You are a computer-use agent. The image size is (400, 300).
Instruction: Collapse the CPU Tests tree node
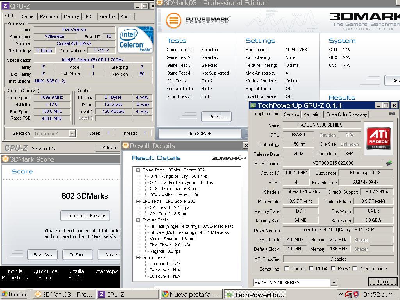pyautogui.click(x=138, y=201)
